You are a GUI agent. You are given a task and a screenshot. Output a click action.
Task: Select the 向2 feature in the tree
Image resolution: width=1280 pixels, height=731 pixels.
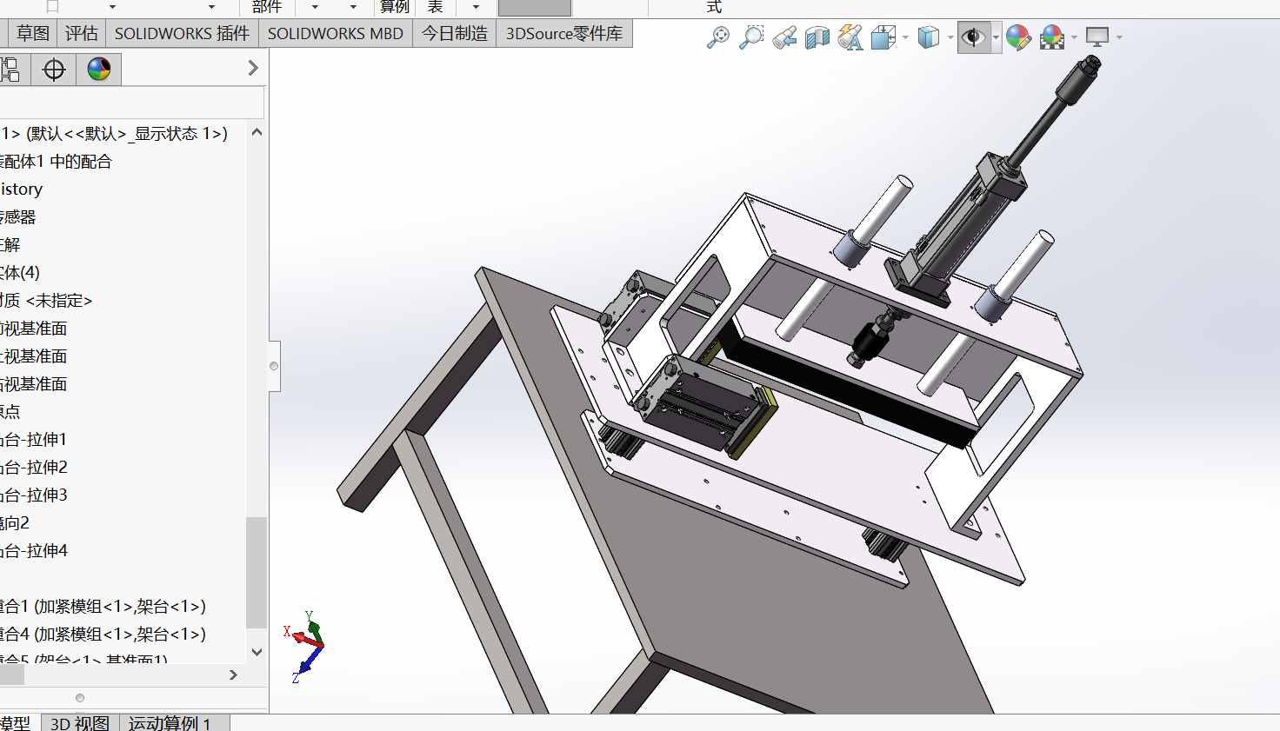[x=15, y=522]
